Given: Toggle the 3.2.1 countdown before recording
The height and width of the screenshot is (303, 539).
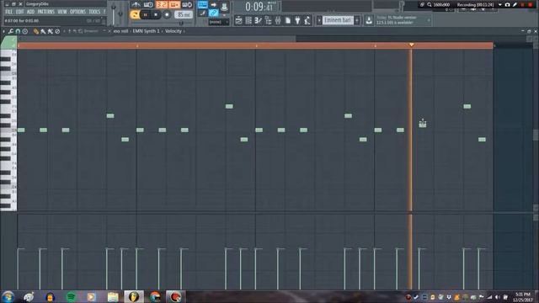Looking at the screenshot, I should (x=161, y=4).
